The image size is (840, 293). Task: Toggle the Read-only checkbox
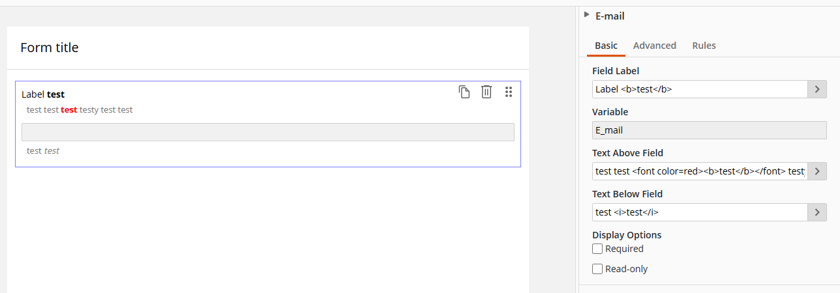tap(597, 269)
